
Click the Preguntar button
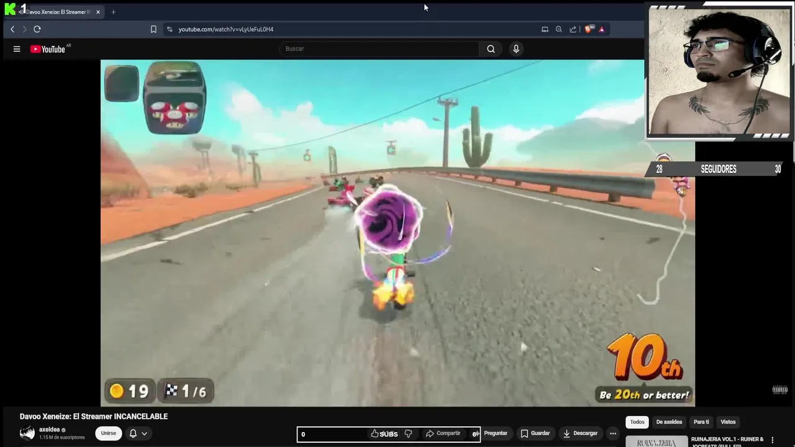coord(495,433)
